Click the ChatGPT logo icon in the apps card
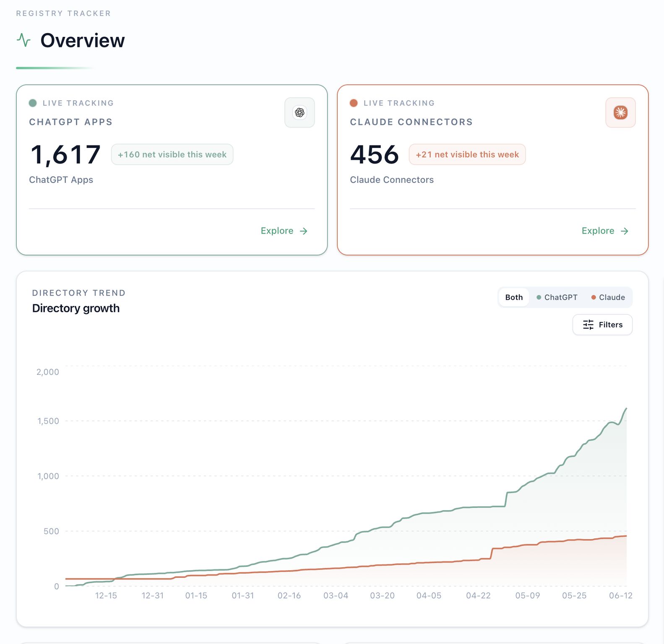This screenshot has width=664, height=644. click(299, 112)
